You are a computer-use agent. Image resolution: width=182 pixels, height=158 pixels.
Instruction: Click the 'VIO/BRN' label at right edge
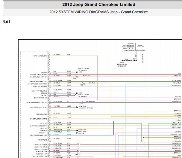coord(178,132)
